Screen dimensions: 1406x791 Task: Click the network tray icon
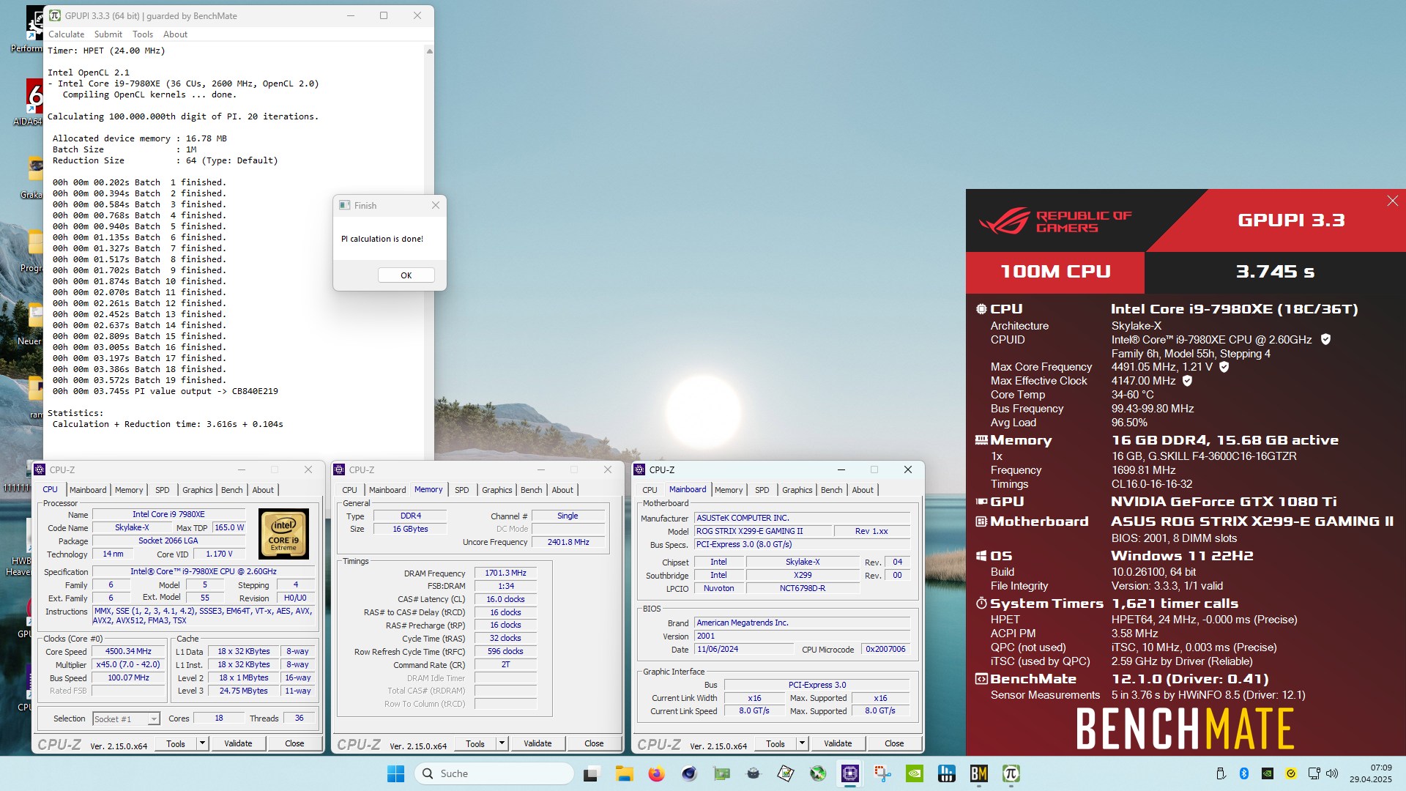[x=1314, y=773]
